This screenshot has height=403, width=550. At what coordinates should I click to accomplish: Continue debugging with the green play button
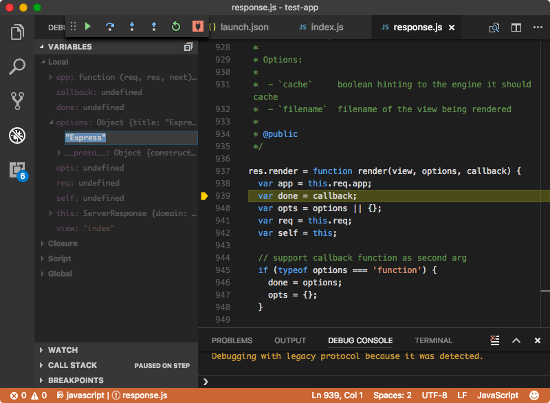(88, 26)
